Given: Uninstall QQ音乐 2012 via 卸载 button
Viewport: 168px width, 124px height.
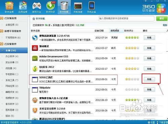Looking at the screenshot, I should pyautogui.click(x=149, y=69).
